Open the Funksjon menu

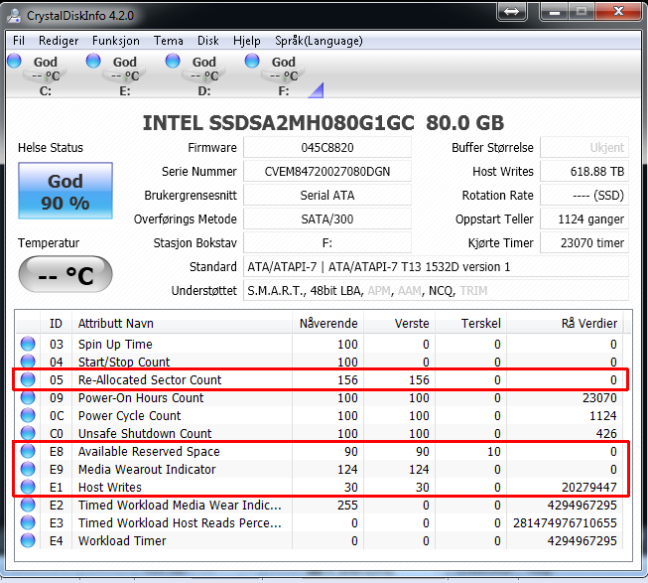tap(116, 41)
